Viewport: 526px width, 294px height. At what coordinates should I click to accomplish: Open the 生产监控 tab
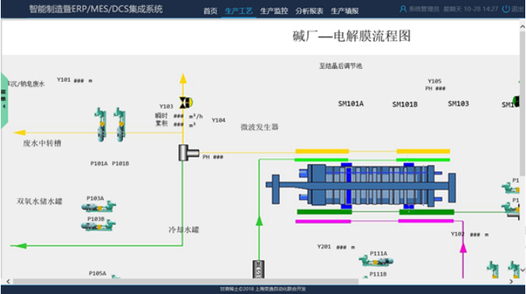274,11
